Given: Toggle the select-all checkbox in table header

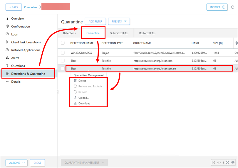Looking at the screenshot, I should (x=63, y=43).
